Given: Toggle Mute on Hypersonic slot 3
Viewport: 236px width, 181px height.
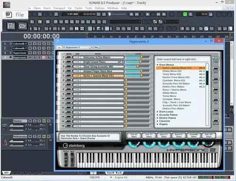Looking at the screenshot, I should click(68, 67).
